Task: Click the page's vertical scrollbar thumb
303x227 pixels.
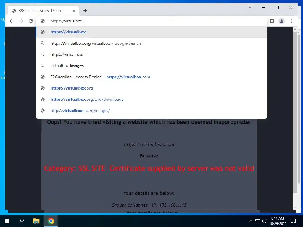Action: click(x=295, y=112)
